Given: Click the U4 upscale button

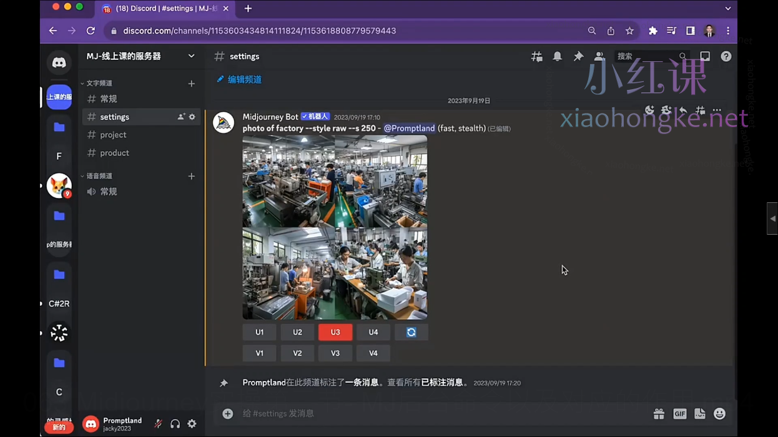Looking at the screenshot, I should pos(373,332).
